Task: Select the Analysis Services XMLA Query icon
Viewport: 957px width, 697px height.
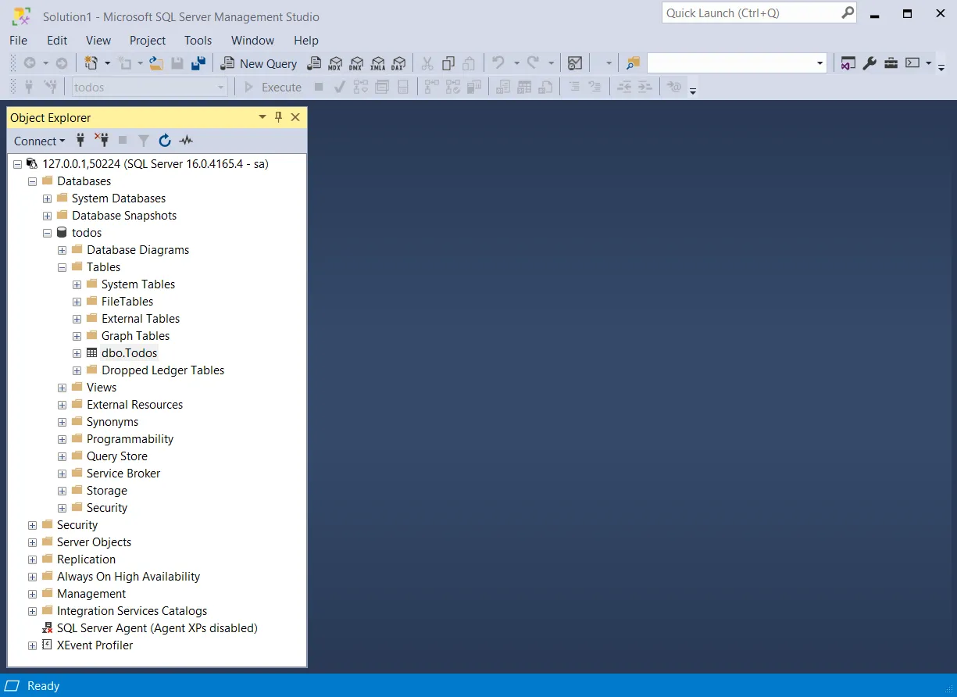Action: click(x=377, y=64)
